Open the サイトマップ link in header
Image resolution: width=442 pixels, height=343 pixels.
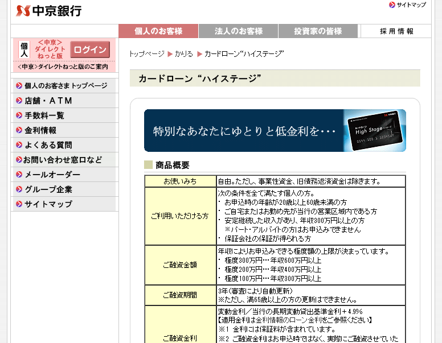411,5
